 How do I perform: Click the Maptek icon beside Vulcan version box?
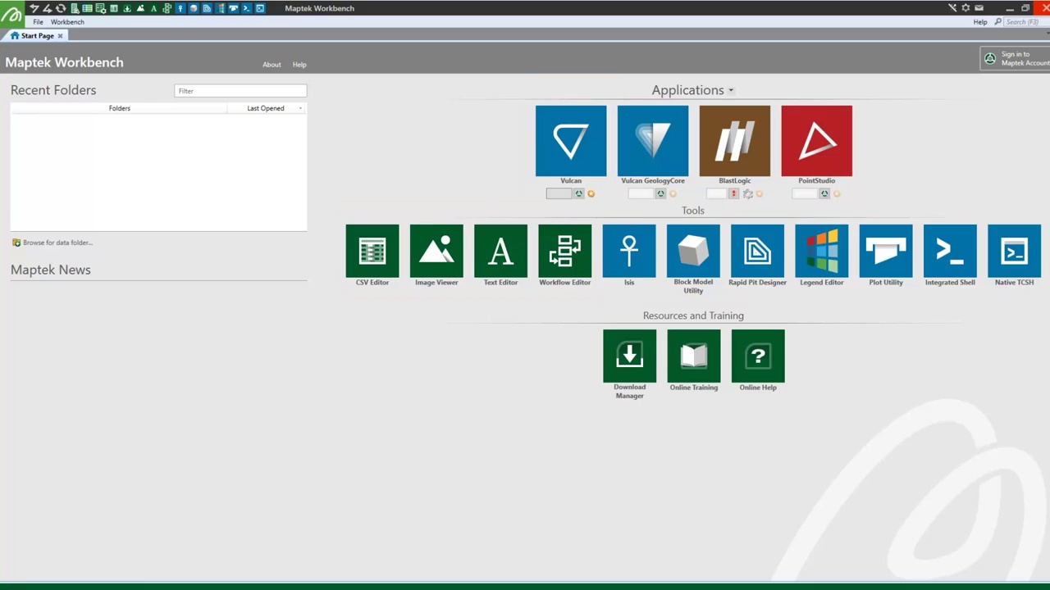(579, 194)
